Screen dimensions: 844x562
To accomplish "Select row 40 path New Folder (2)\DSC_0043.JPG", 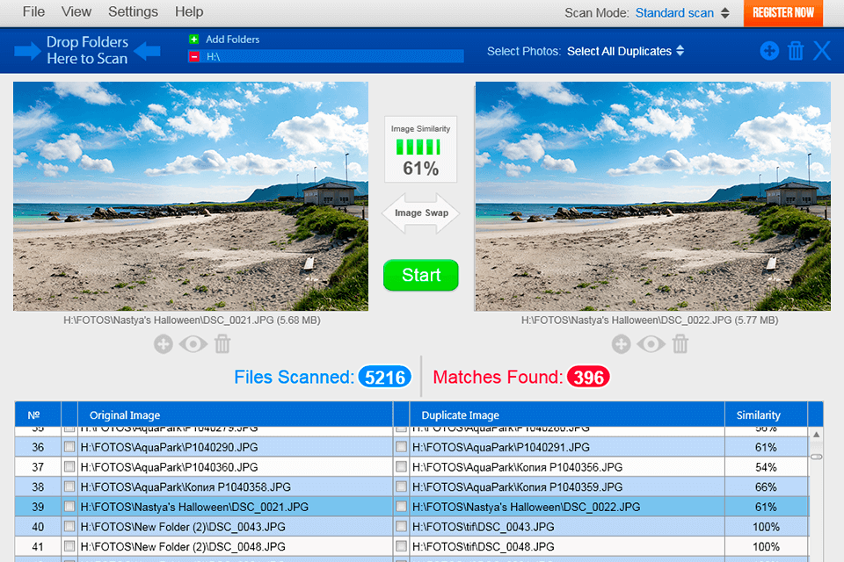I will (x=183, y=527).
